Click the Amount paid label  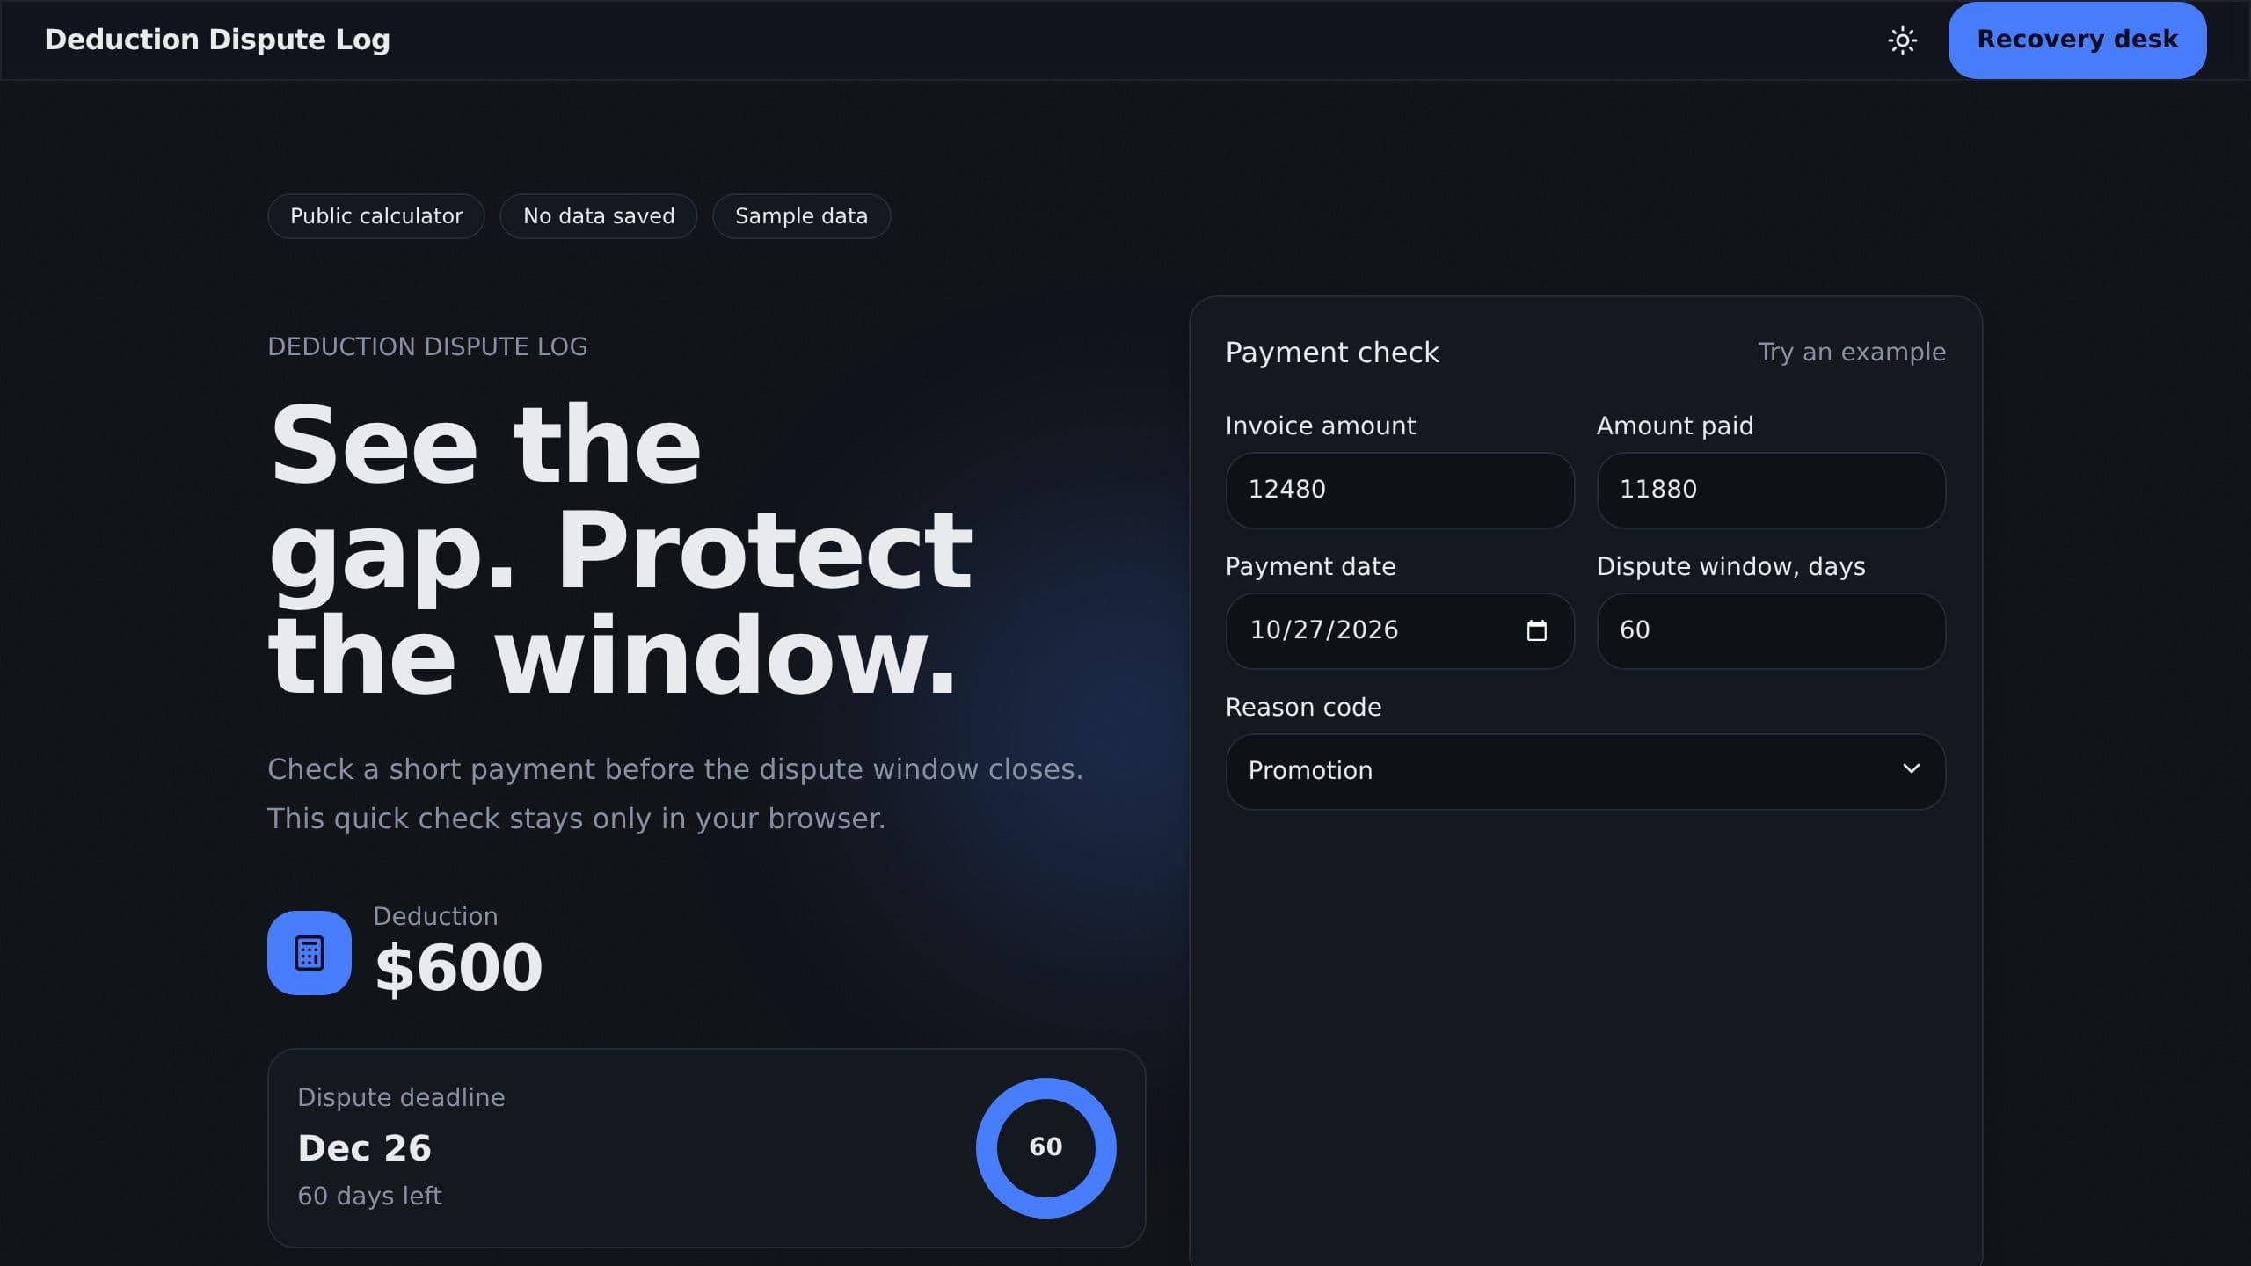1675,426
